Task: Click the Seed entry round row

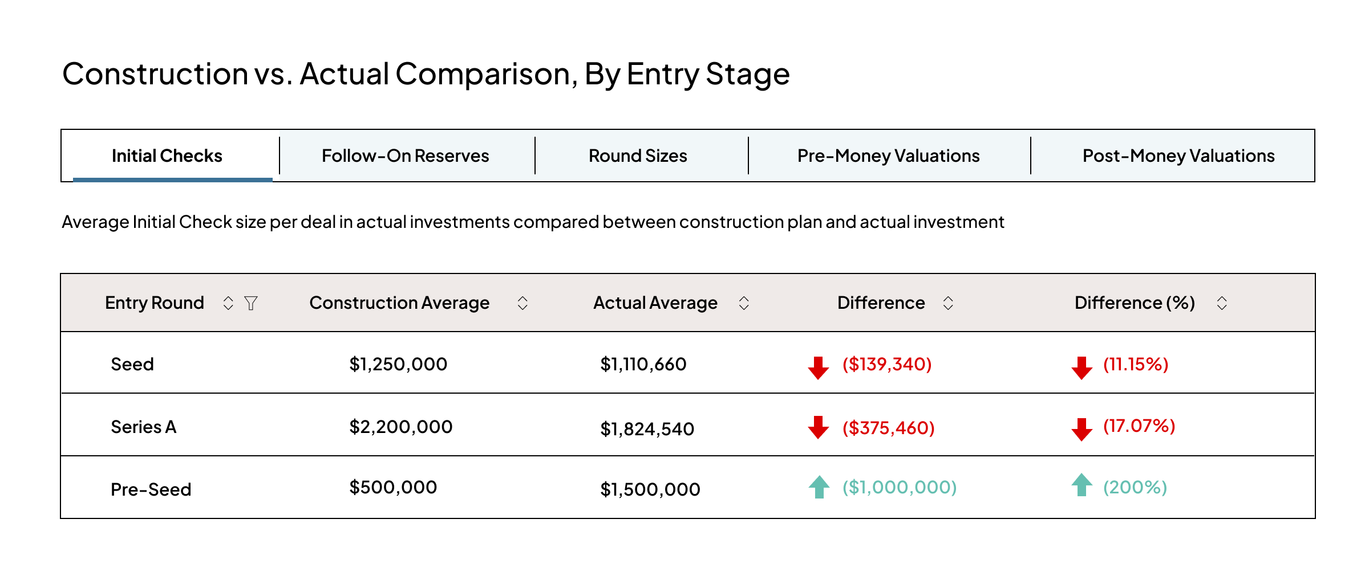Action: (132, 364)
